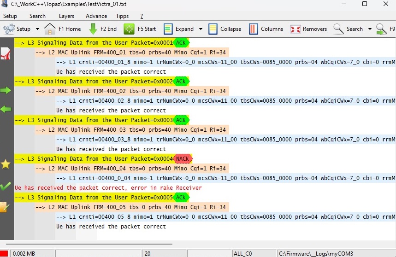The height and width of the screenshot is (257, 396).
Task: Open the Columns toolbar option
Action: pyautogui.click(x=266, y=29)
